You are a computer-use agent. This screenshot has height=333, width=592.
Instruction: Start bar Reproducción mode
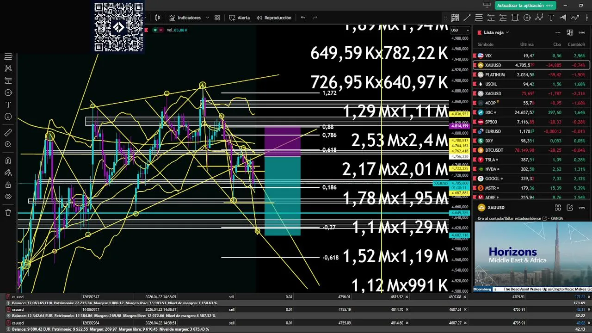tap(274, 18)
